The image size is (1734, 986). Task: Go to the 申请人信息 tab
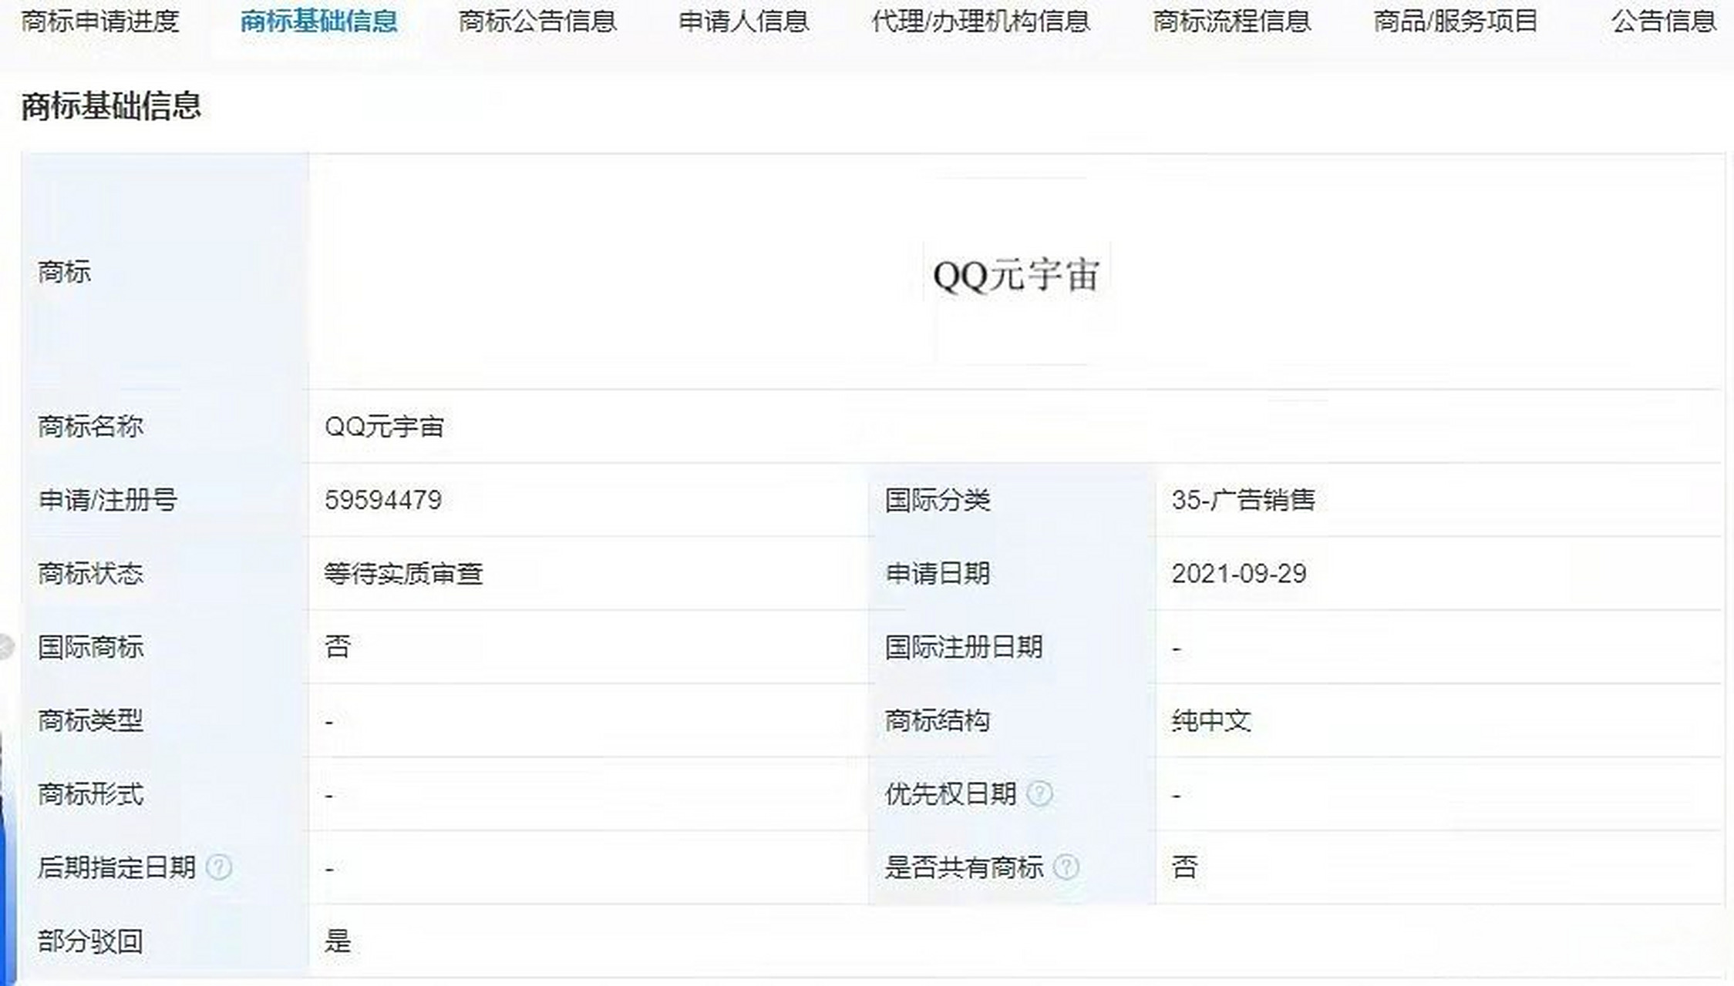click(x=744, y=22)
